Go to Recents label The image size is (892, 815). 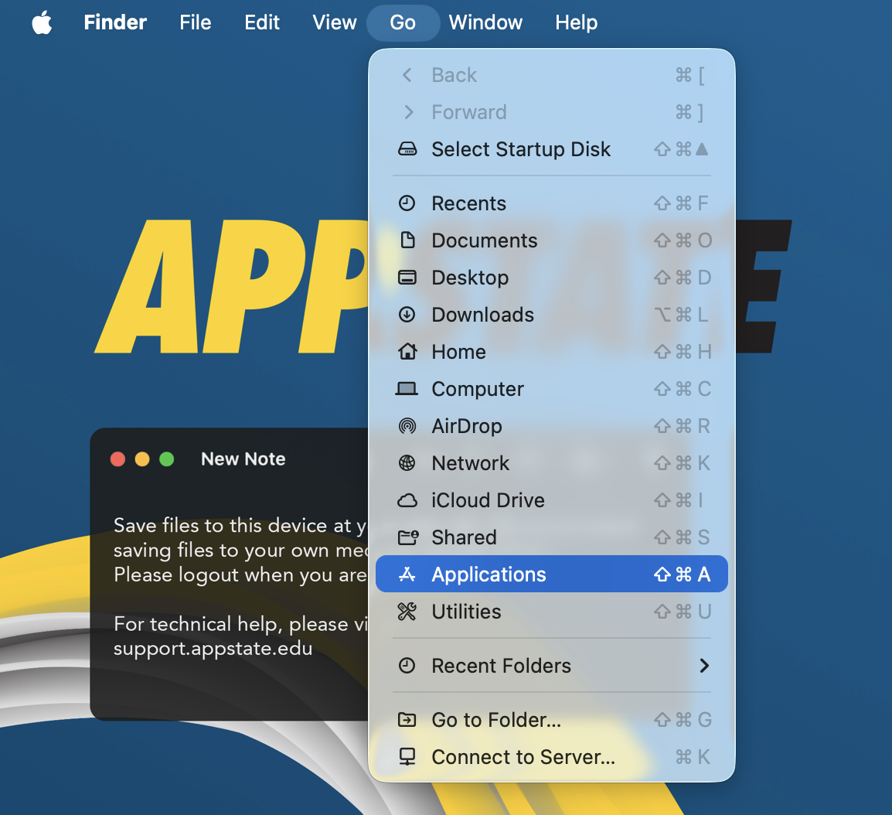tap(468, 203)
